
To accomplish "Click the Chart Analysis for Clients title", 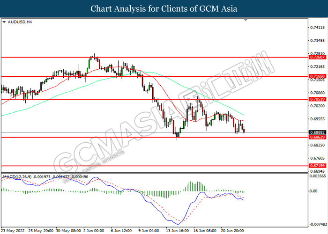I will tap(164, 9).
